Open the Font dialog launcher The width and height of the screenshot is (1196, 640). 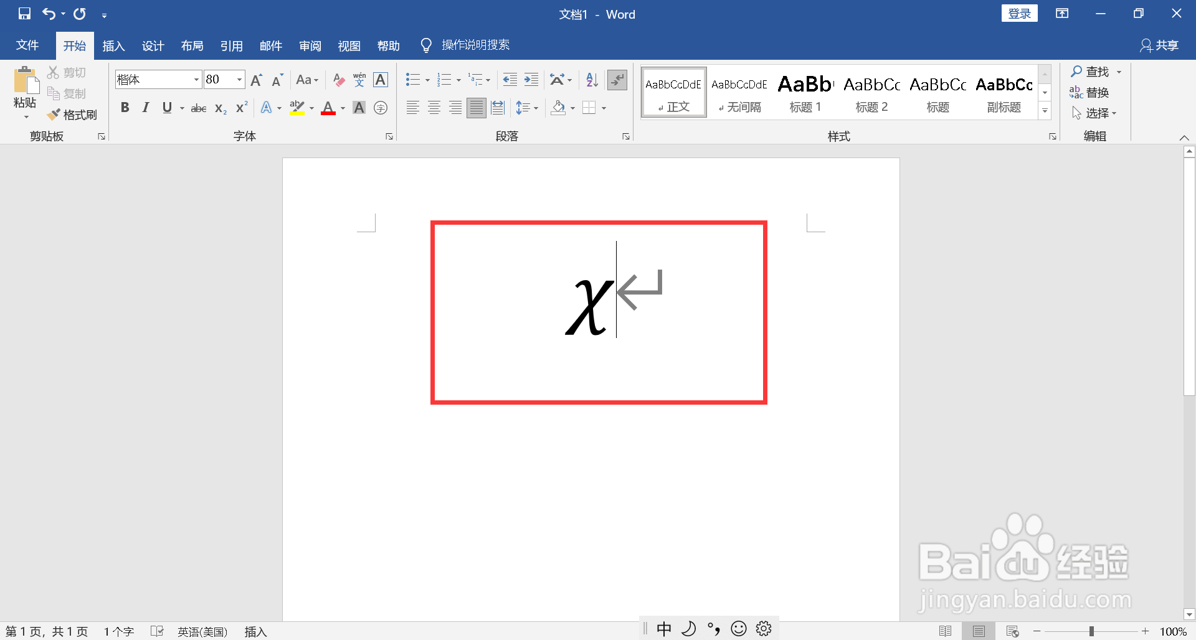(x=389, y=136)
